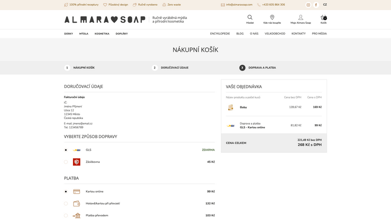The image size is (391, 219).
Task: Choose 'Platba převodem' payment radio
Action: 66,215
